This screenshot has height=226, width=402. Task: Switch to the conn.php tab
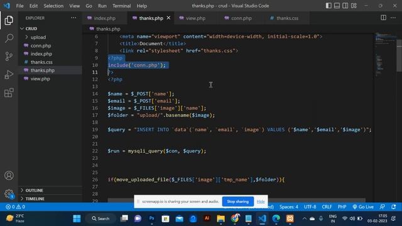pyautogui.click(x=241, y=18)
